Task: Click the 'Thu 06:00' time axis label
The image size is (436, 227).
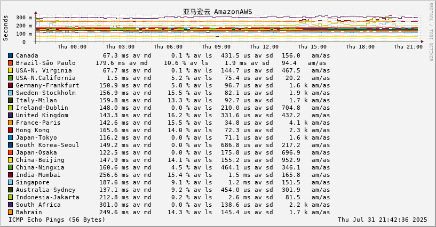Action: click(168, 46)
